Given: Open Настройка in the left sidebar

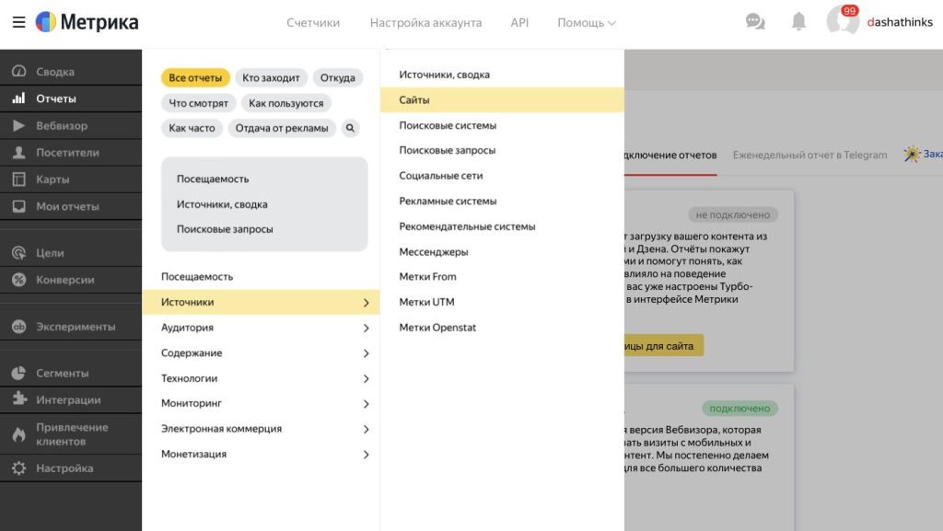Looking at the screenshot, I should click(64, 468).
